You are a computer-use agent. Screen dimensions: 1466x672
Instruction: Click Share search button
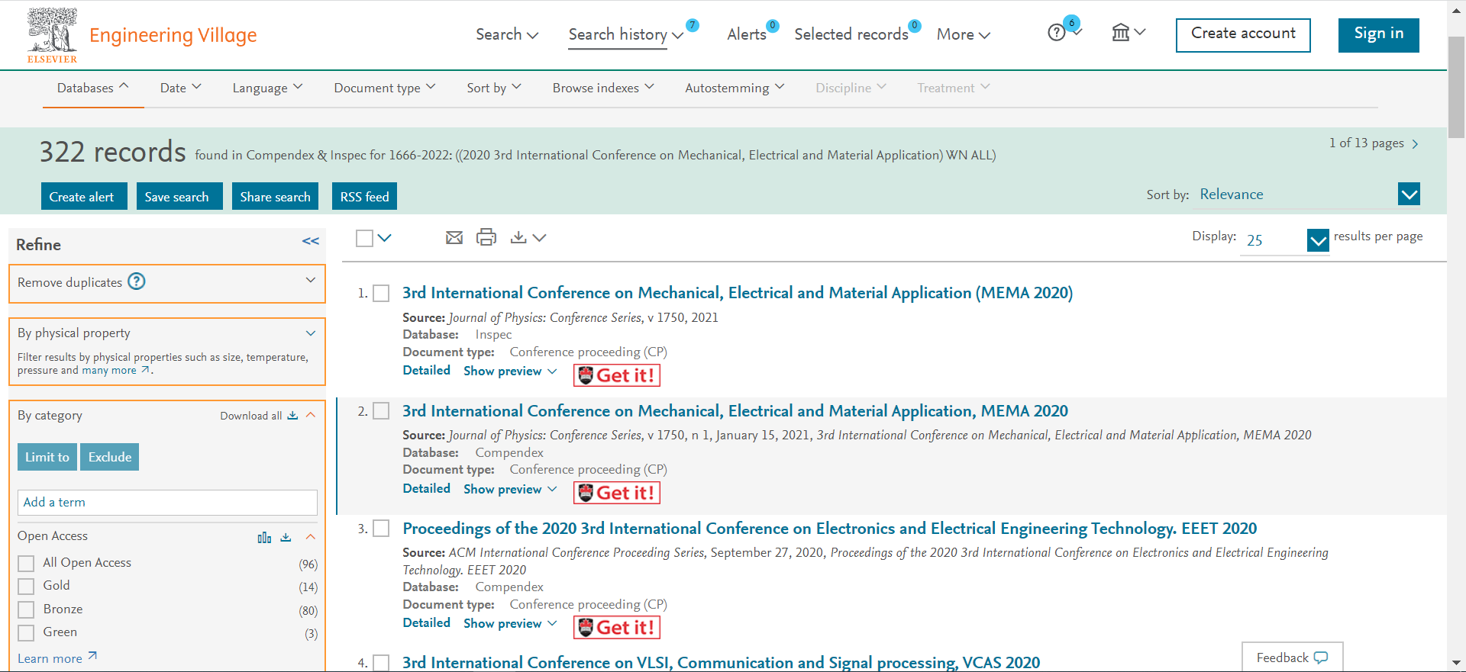coord(276,196)
